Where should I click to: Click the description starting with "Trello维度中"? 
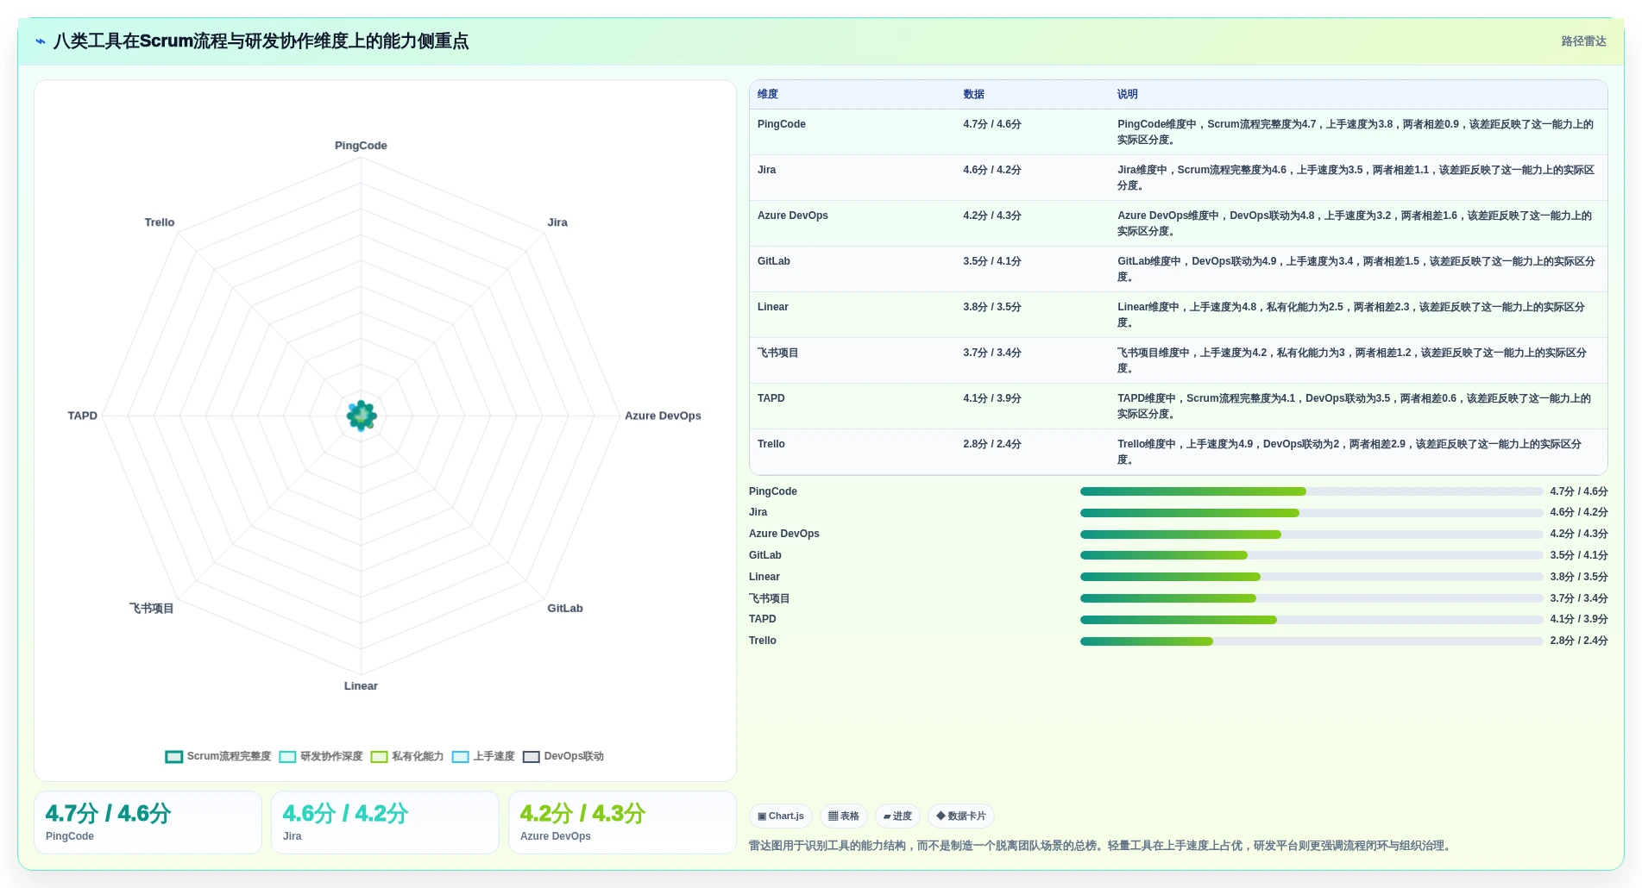(1349, 452)
